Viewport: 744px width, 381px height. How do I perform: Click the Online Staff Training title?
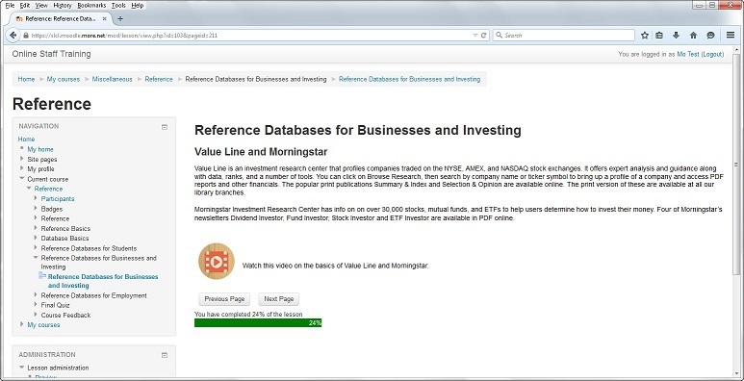click(x=51, y=54)
